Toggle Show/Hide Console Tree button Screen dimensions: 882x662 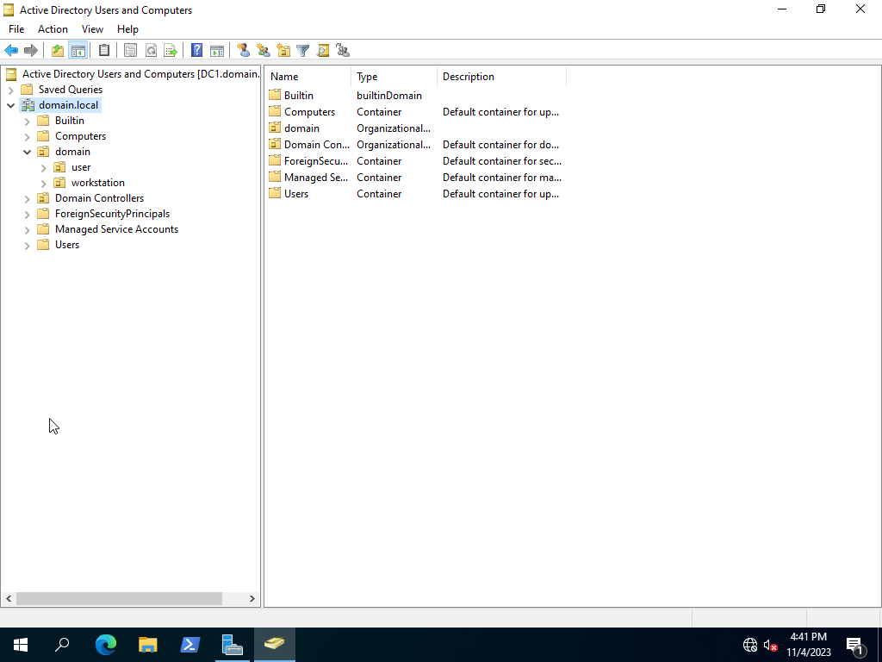click(x=78, y=51)
